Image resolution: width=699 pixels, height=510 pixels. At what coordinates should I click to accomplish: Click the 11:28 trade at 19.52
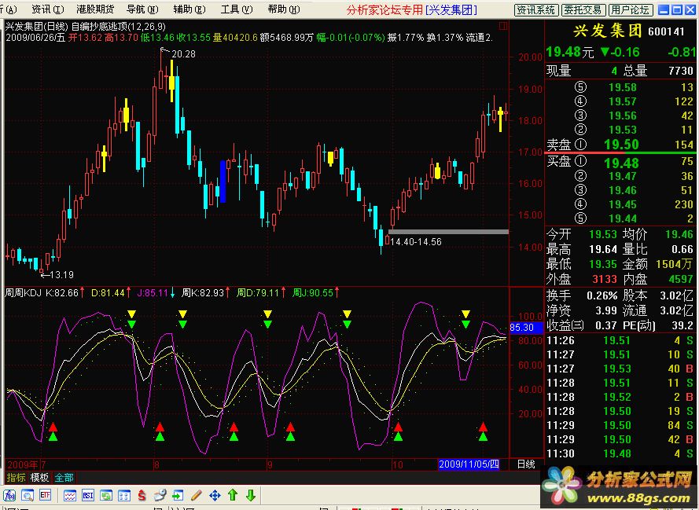(x=620, y=397)
